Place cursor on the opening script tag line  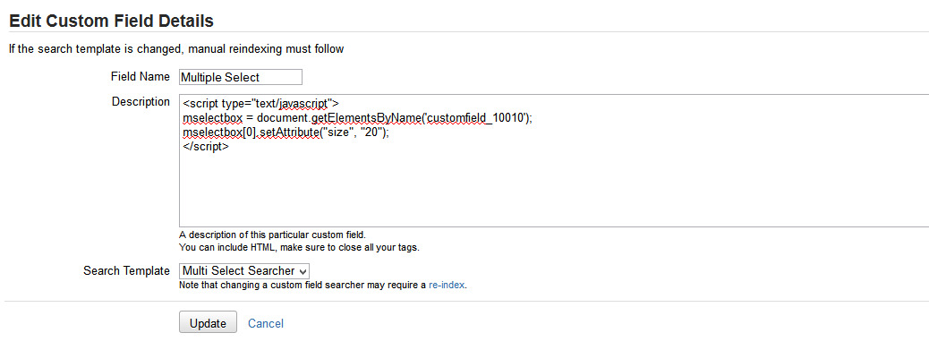[260, 103]
